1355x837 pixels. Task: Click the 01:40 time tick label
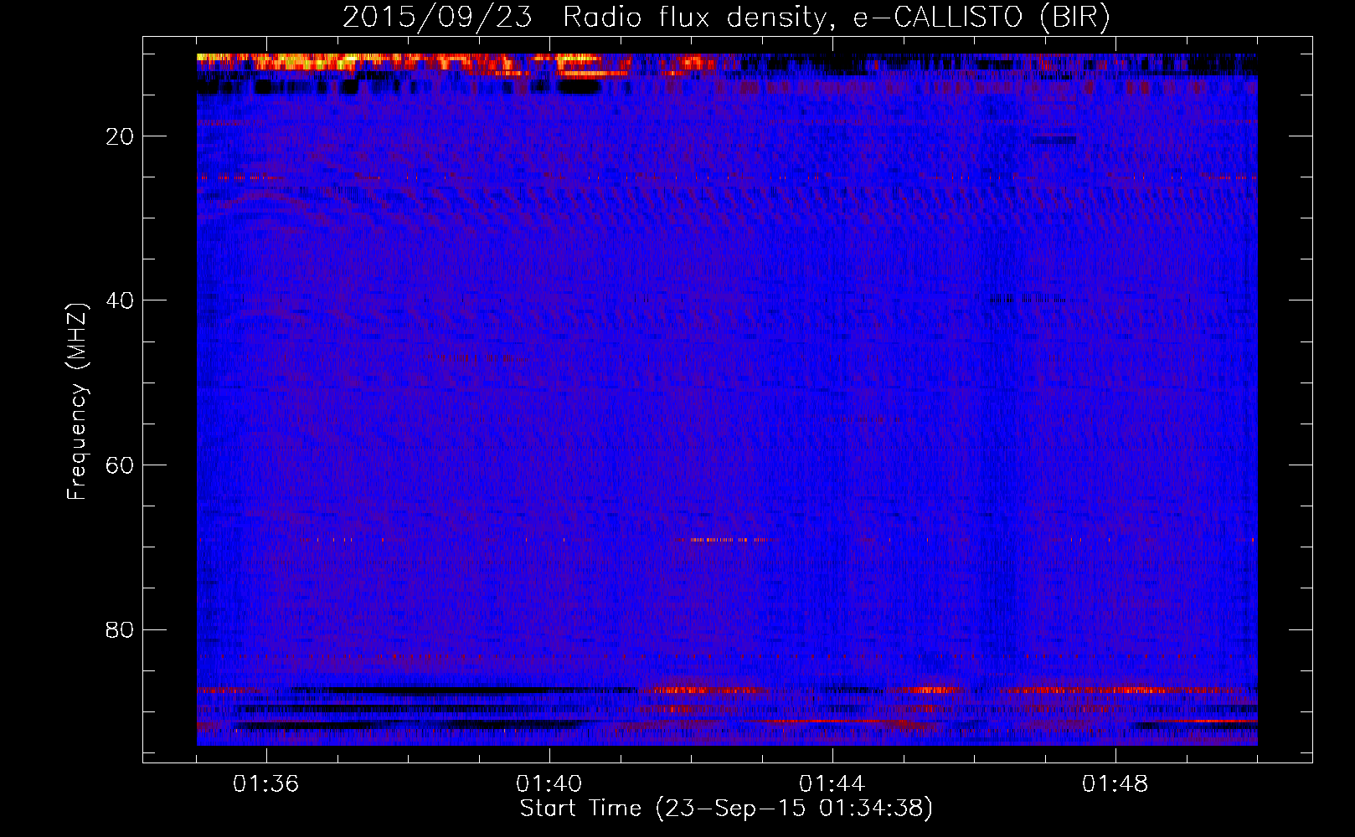[549, 784]
